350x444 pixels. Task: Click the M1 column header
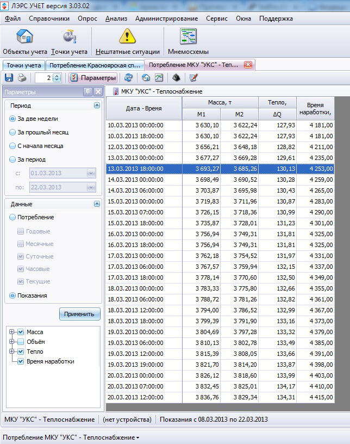[x=201, y=114]
